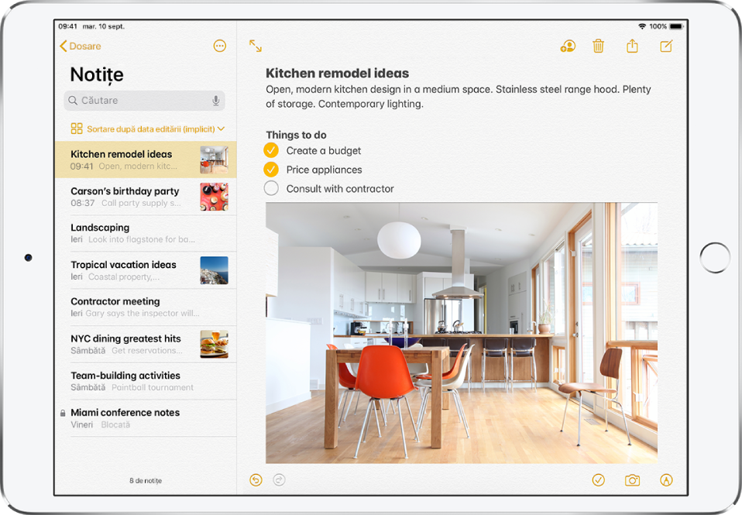
Task: Delete note with trash icon
Action: click(599, 46)
